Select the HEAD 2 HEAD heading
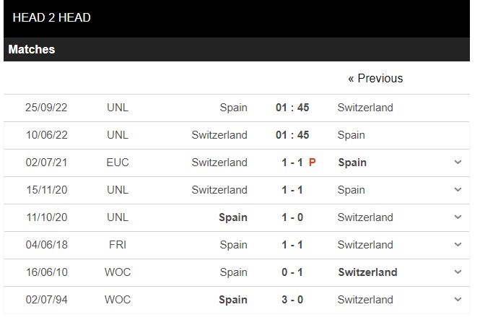The width and height of the screenshot is (480, 320). coord(51,17)
